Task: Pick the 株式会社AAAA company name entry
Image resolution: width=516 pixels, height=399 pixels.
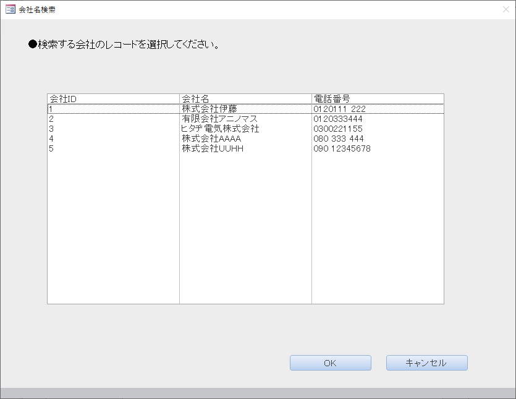Action: point(211,139)
